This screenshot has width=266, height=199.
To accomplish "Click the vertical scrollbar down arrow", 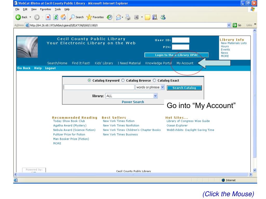I will (255, 170).
